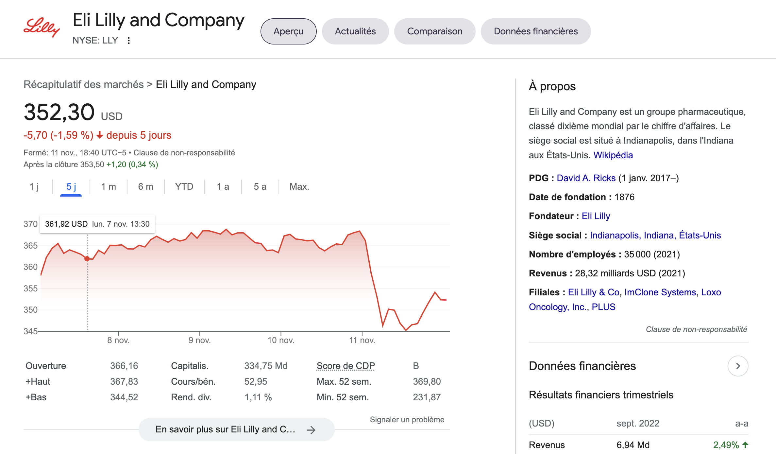Open the Comparaison tab

[x=435, y=31]
